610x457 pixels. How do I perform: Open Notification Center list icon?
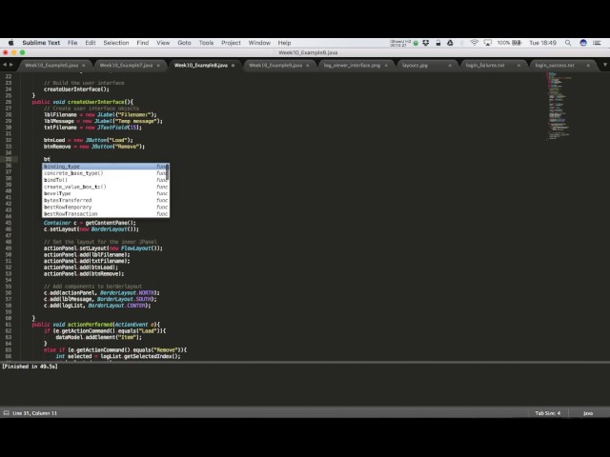(x=597, y=43)
